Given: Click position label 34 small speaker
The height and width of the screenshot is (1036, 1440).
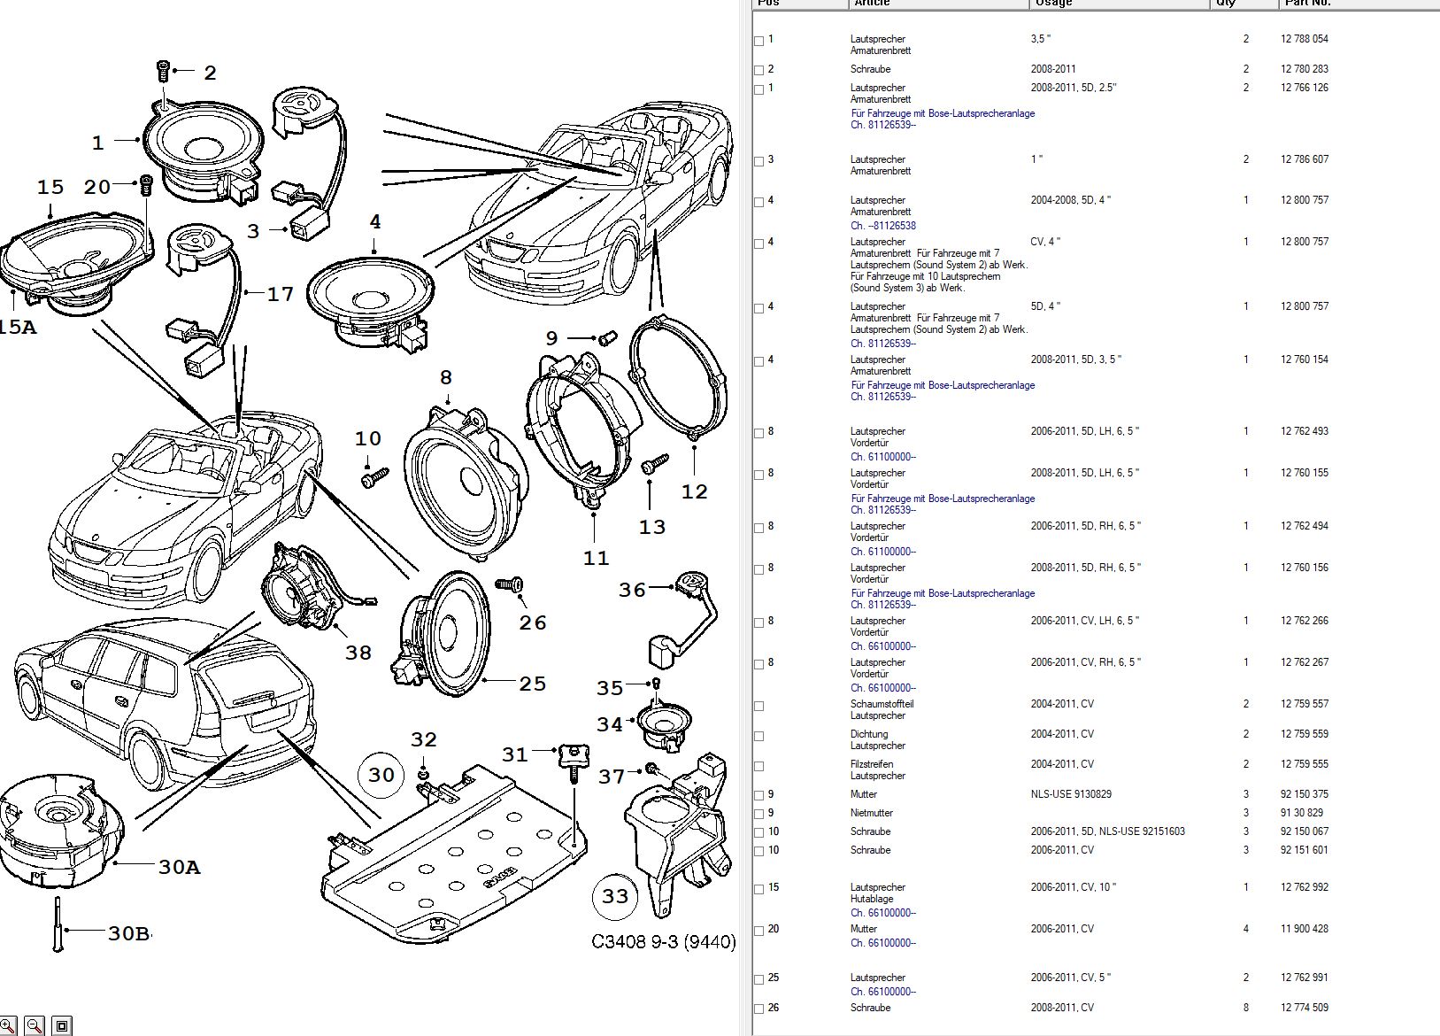Looking at the screenshot, I should click(610, 724).
